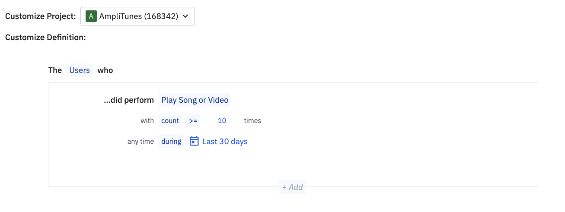This screenshot has width=565, height=212.
Task: Click the count value field showing 10
Action: click(222, 121)
